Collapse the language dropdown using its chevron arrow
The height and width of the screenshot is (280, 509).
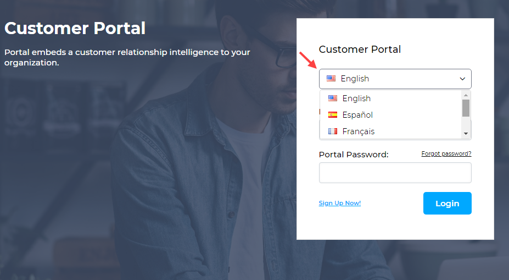462,79
